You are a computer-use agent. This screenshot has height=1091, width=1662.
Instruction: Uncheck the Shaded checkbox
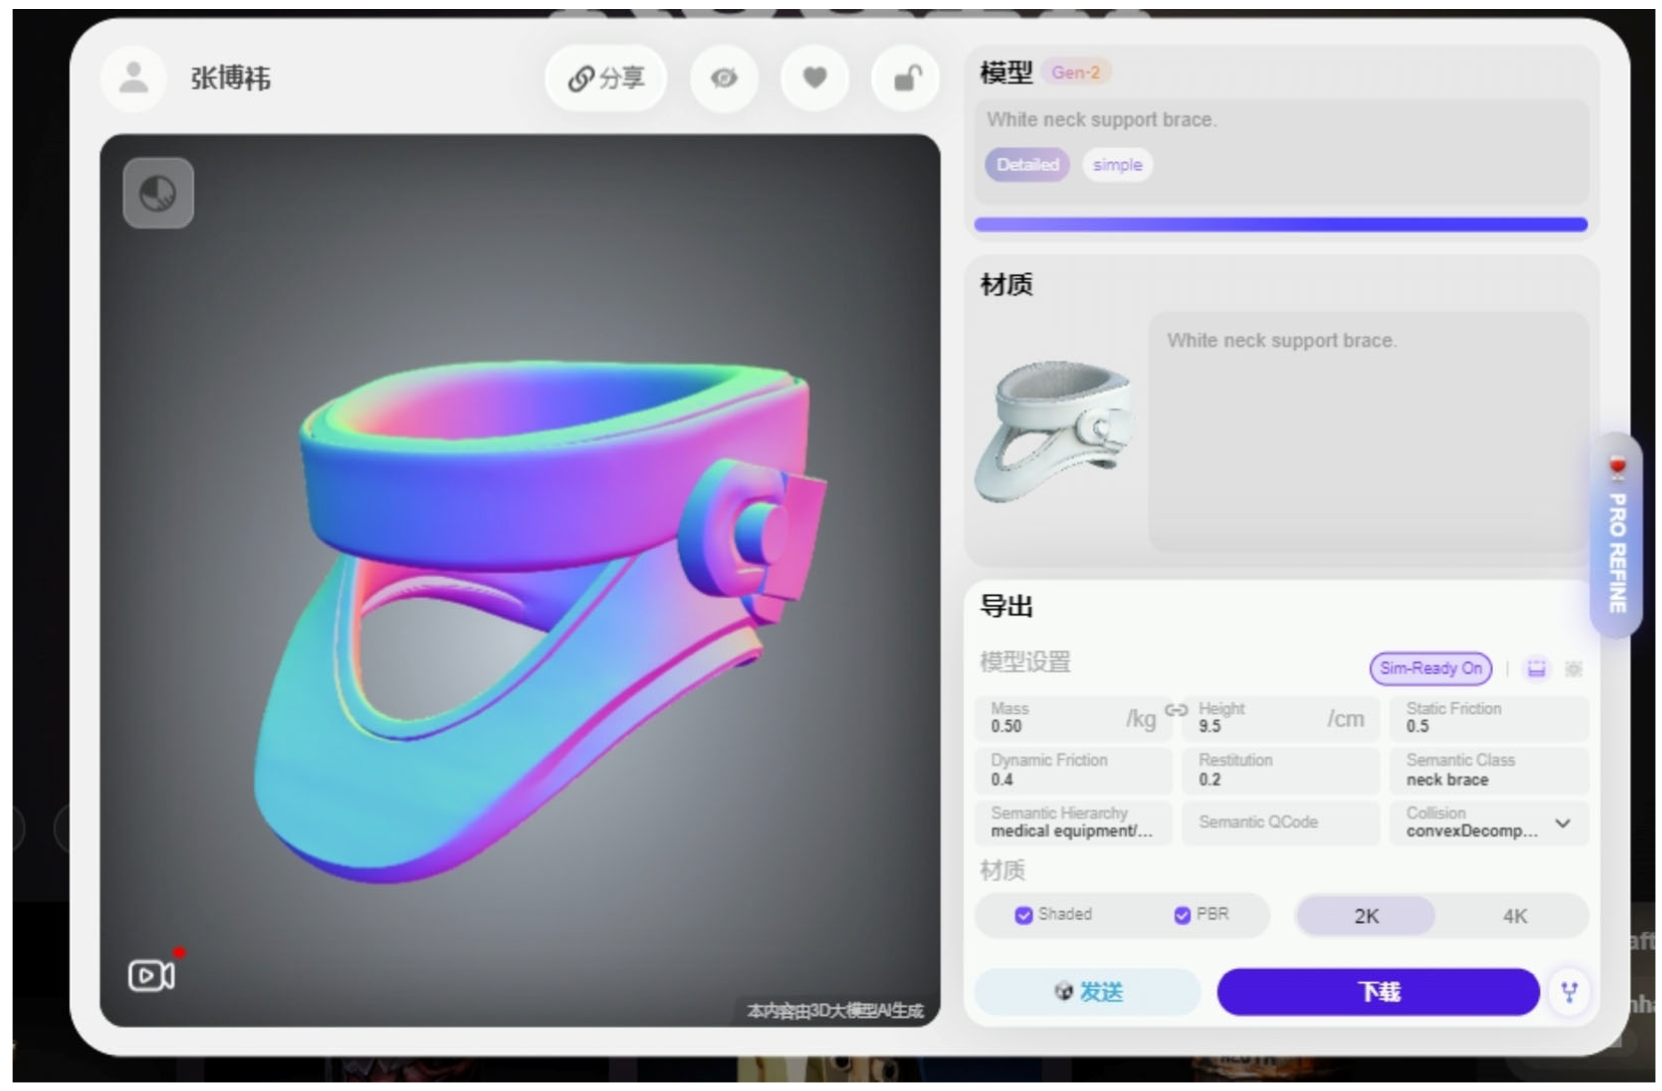1023,915
